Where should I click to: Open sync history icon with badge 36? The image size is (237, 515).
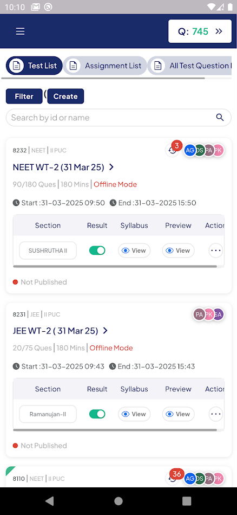(173, 479)
